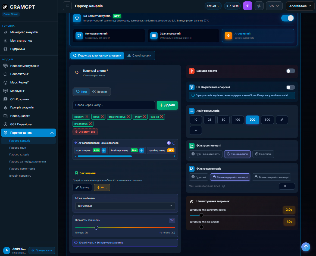Click the "Продовжити" plan button

(42, 251)
